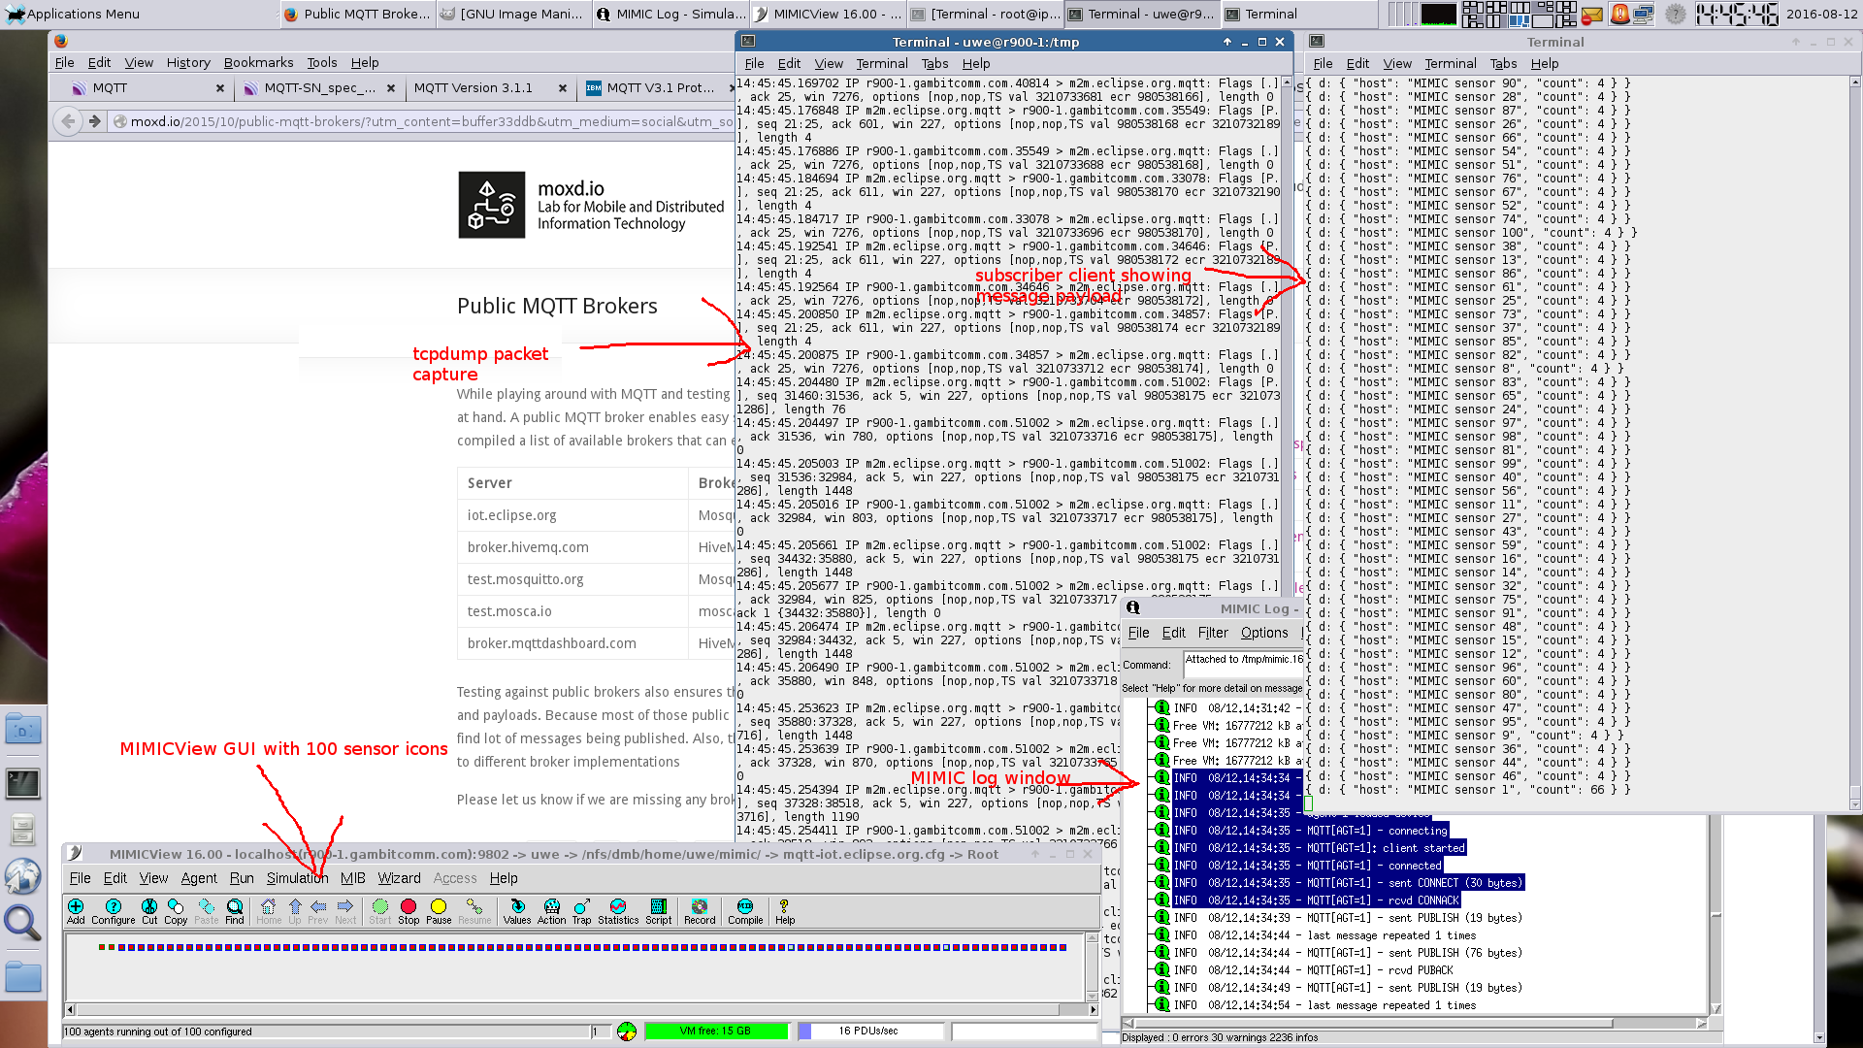Click the Paste icon in MIMICView toolbar

[207, 911]
